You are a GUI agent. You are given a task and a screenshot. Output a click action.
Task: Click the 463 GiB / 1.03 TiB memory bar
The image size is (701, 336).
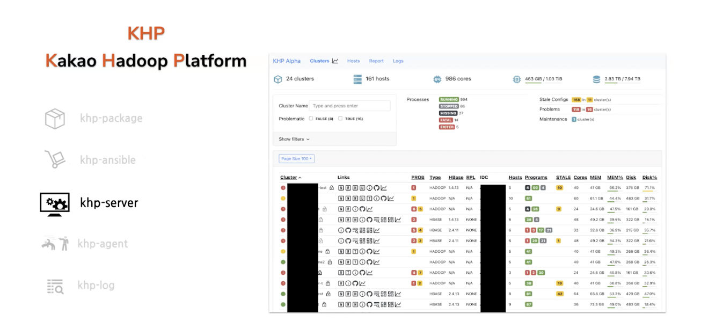pos(543,83)
